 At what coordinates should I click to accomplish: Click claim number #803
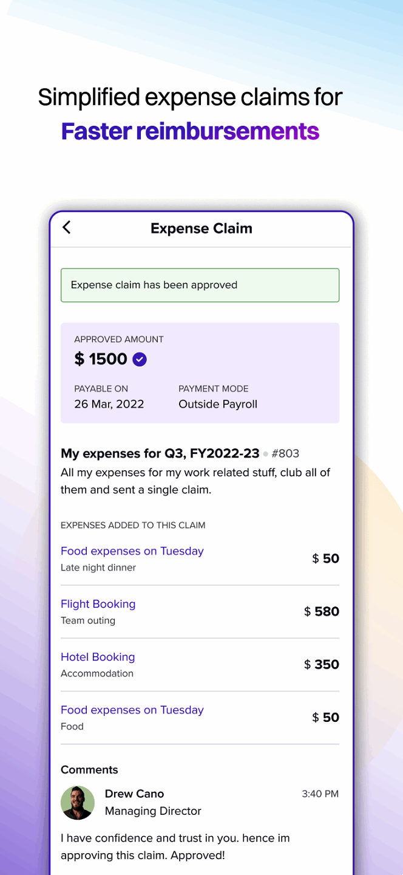pos(285,453)
